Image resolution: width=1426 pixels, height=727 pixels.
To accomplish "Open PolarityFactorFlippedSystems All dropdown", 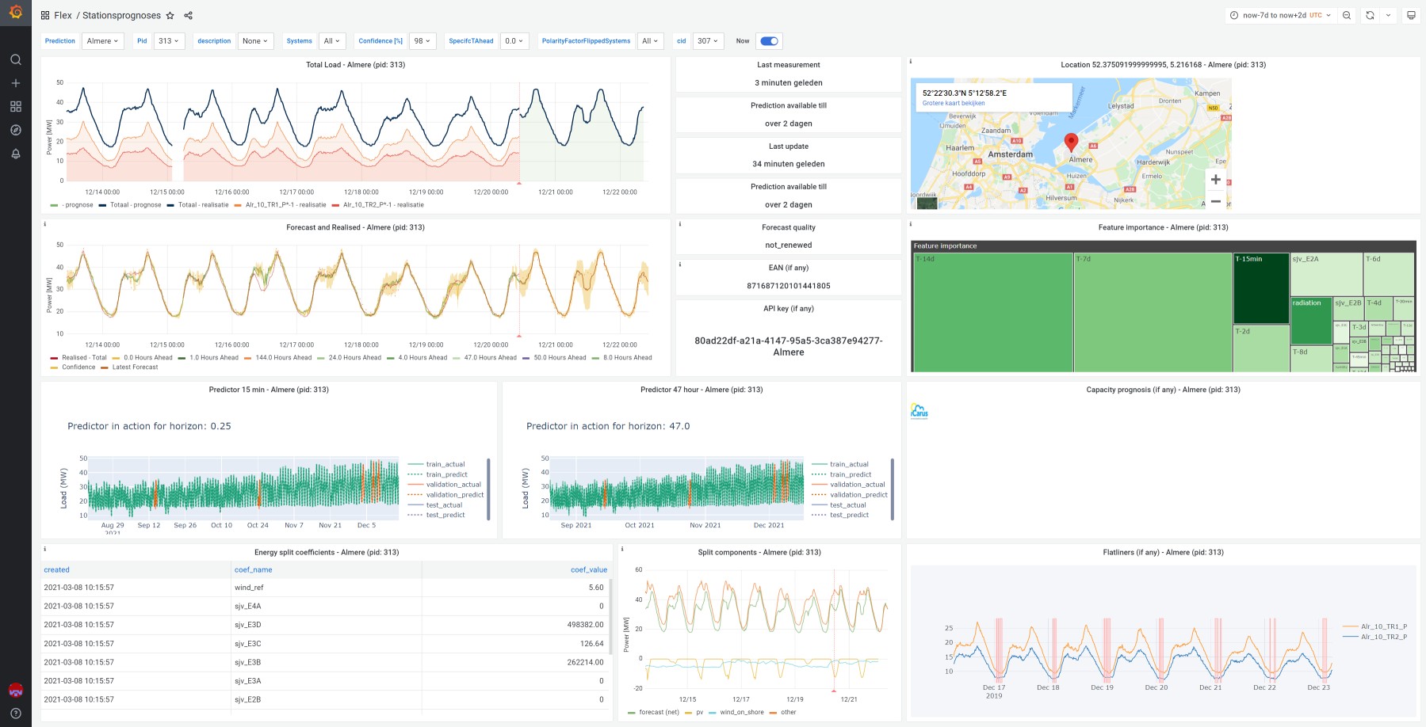I will (x=650, y=41).
